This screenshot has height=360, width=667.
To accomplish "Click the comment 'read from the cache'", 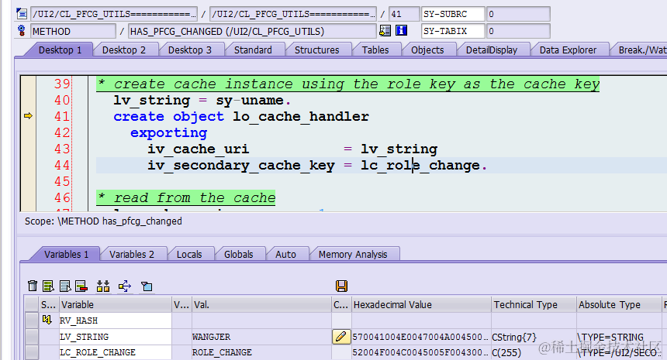I will pyautogui.click(x=186, y=198).
